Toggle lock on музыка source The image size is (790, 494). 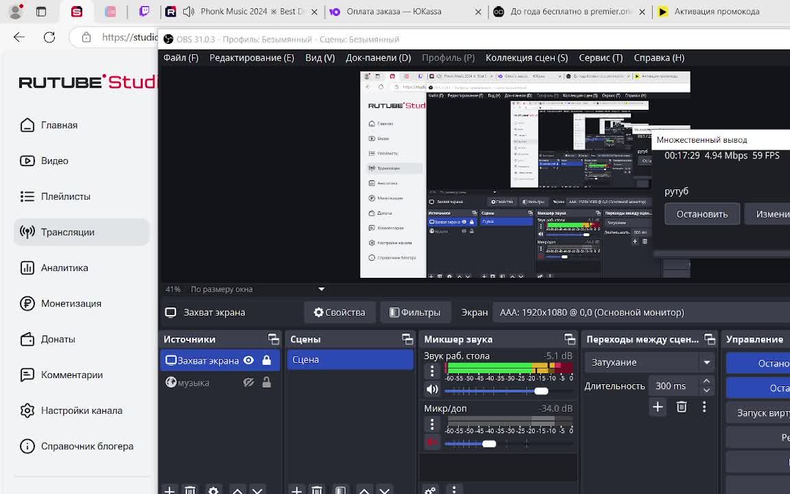[x=267, y=383]
